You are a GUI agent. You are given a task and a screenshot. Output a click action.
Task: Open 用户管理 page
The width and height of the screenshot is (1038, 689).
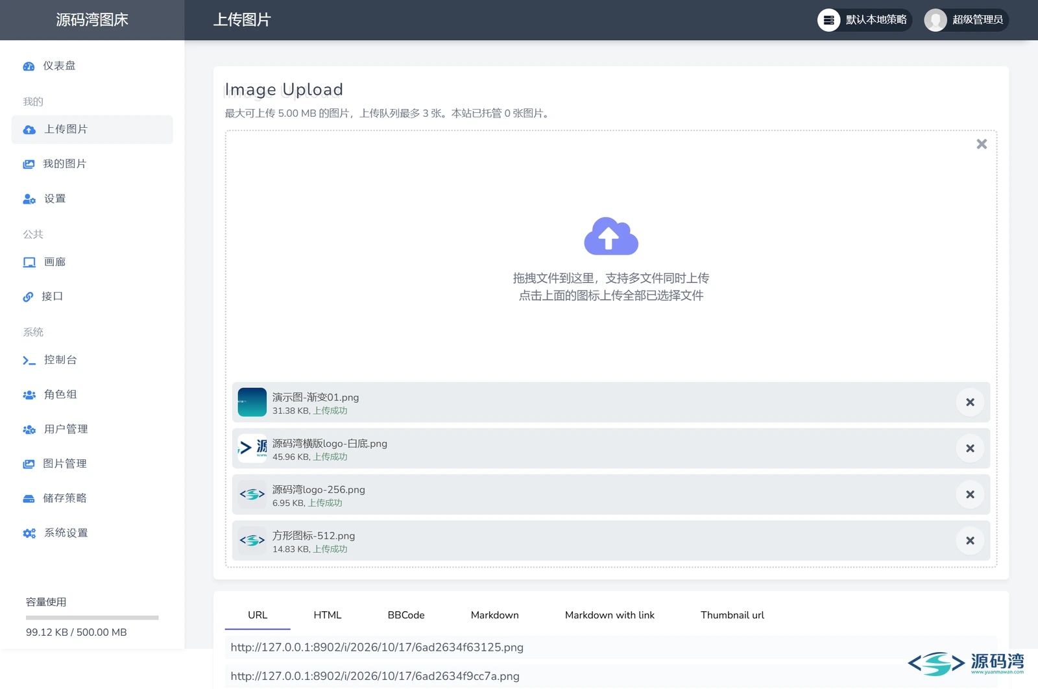coord(92,429)
